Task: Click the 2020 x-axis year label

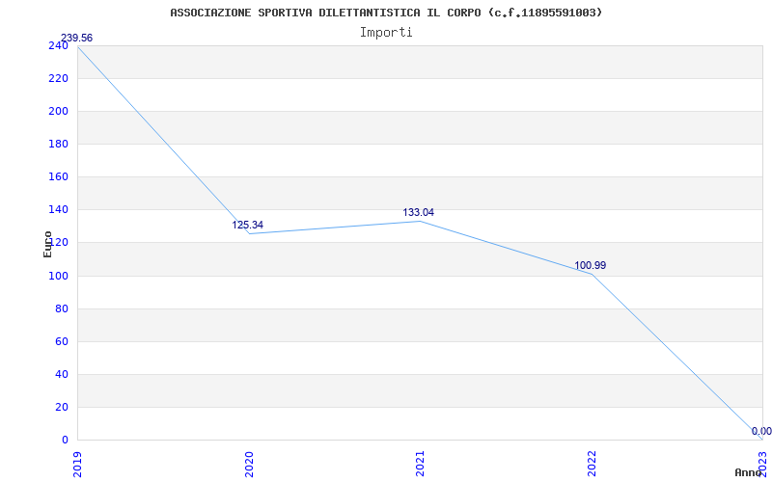Action: 249,464
